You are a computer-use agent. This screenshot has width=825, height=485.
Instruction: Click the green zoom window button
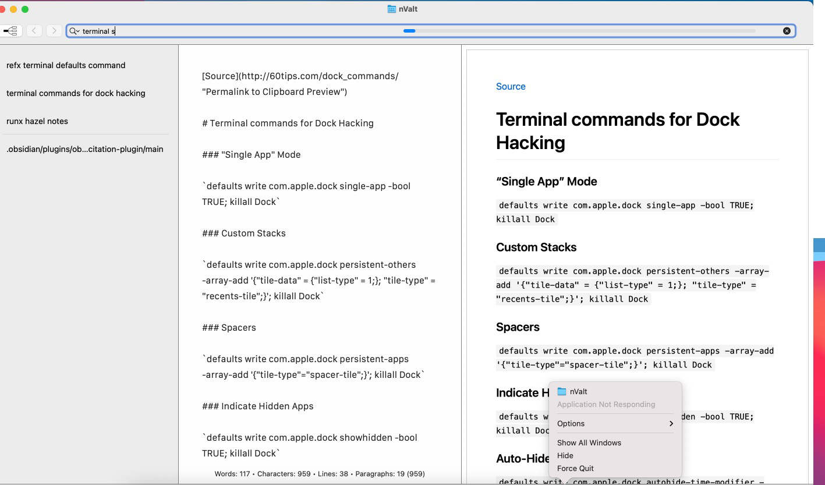pyautogui.click(x=25, y=9)
